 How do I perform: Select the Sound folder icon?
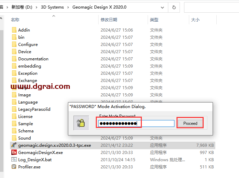pyautogui.click(x=14, y=138)
